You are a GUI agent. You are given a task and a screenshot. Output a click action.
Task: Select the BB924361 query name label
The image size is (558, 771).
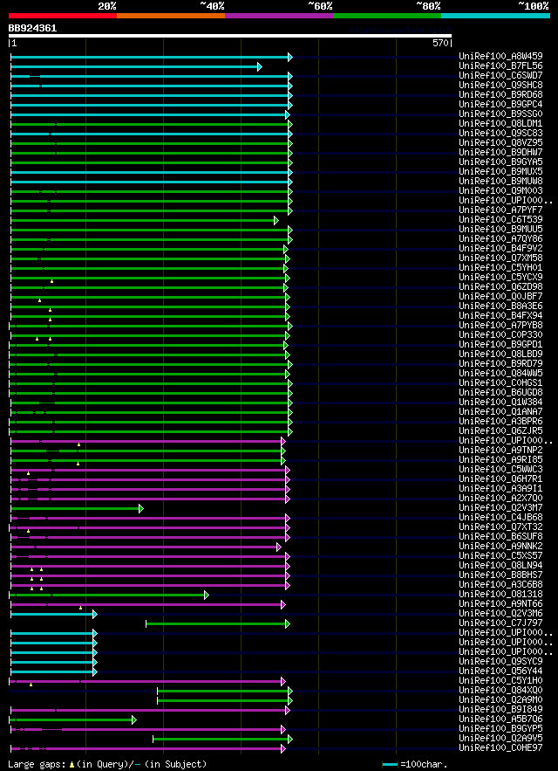(32, 29)
